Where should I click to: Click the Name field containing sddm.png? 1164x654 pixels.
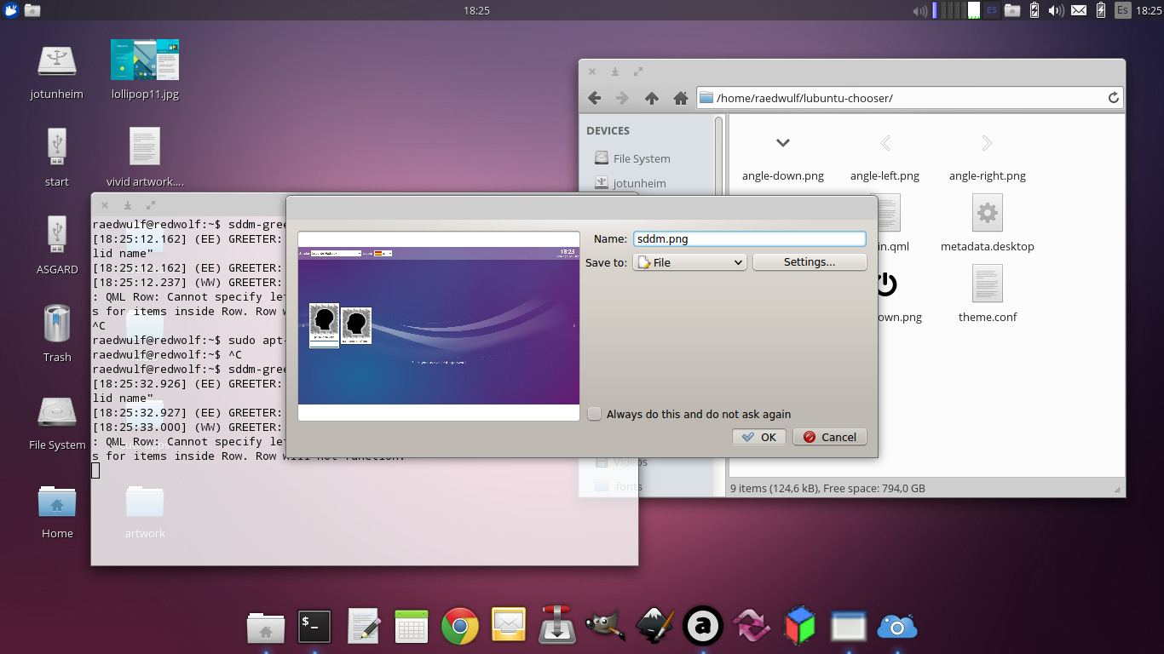749,239
